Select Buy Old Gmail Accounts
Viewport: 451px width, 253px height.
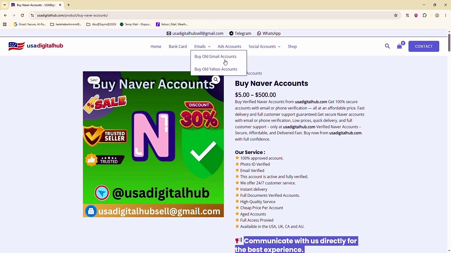[x=215, y=57]
